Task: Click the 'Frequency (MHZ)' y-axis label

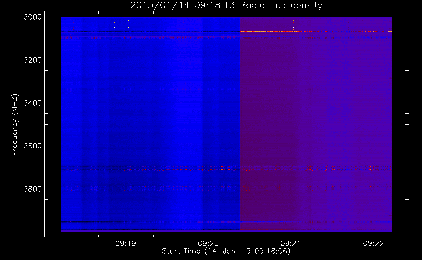Action: click(15, 125)
